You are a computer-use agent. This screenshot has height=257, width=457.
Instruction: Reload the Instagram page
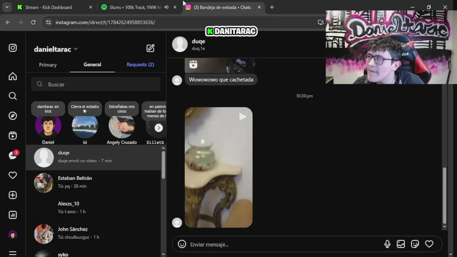click(33, 22)
